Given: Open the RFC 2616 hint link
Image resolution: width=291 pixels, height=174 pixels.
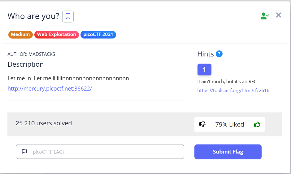Looking at the screenshot, I should pyautogui.click(x=233, y=91).
